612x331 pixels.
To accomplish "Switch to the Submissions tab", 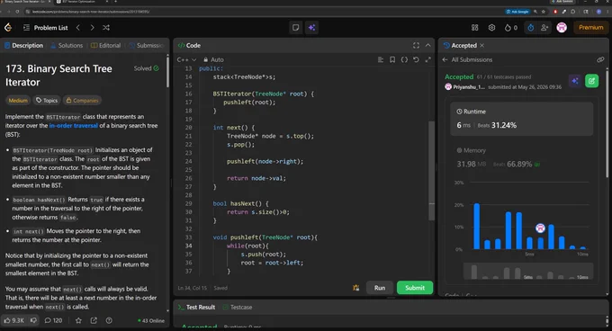I will point(147,46).
